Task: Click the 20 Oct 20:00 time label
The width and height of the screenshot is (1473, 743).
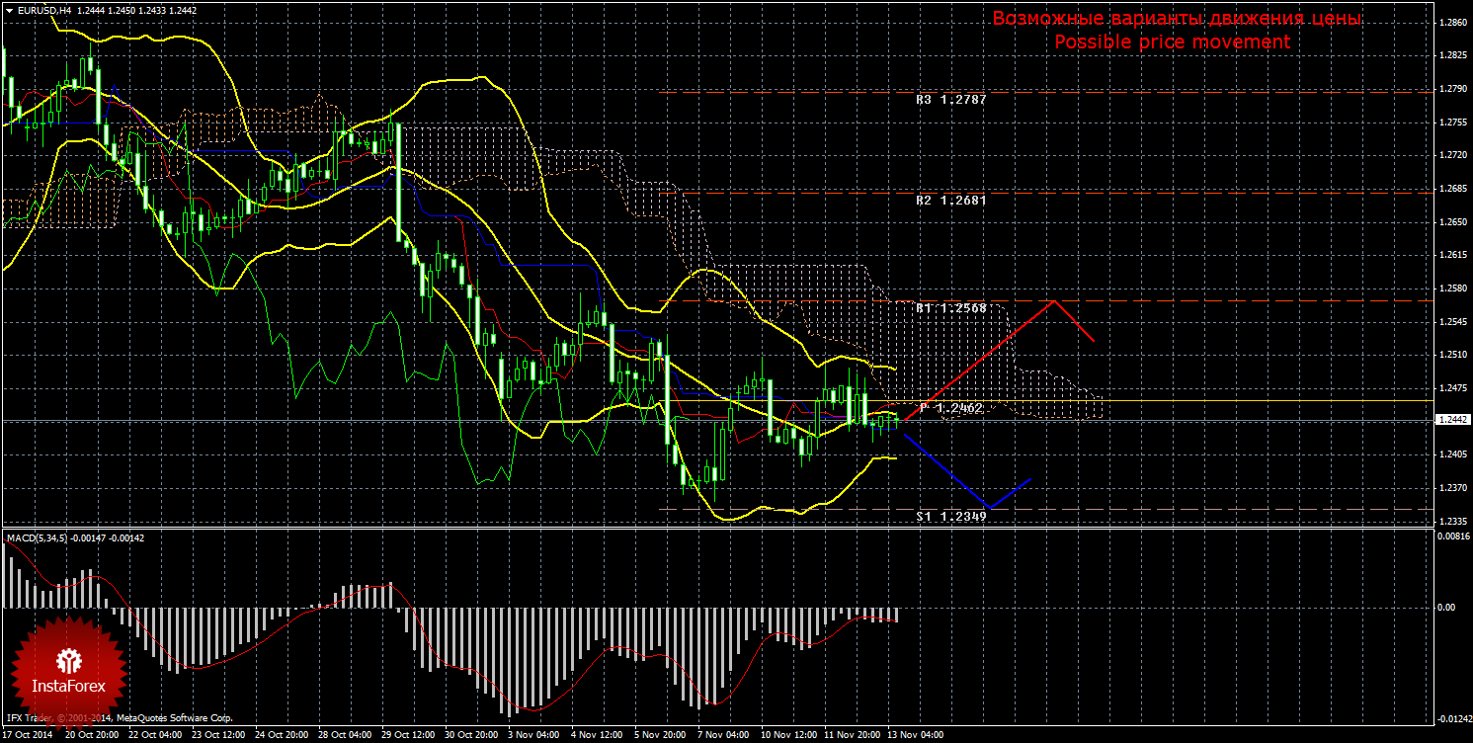Action: (x=92, y=735)
